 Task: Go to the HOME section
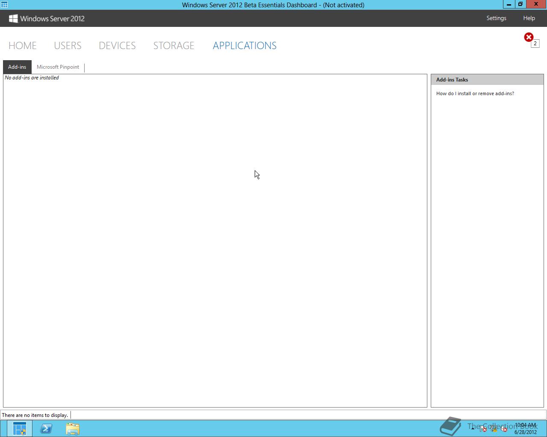coord(23,46)
